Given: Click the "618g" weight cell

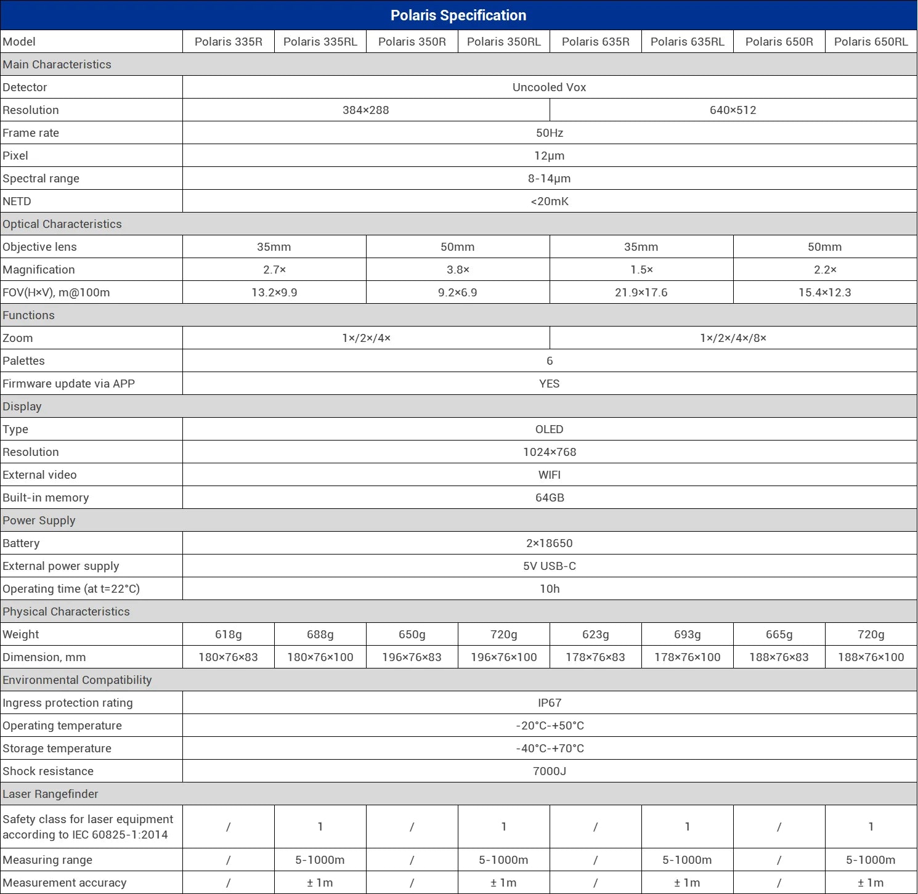Looking at the screenshot, I should click(229, 634).
